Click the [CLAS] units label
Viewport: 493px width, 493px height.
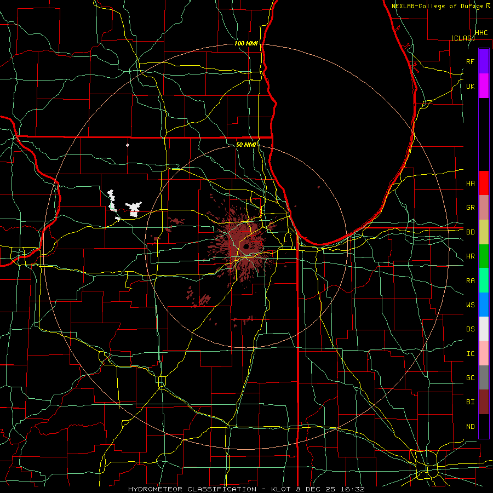463,38
